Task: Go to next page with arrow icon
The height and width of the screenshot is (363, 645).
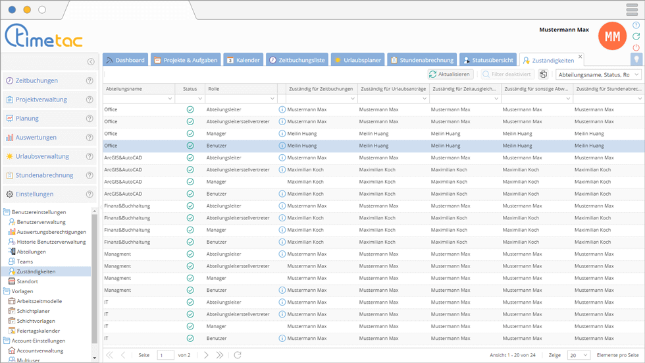Action: 206,355
